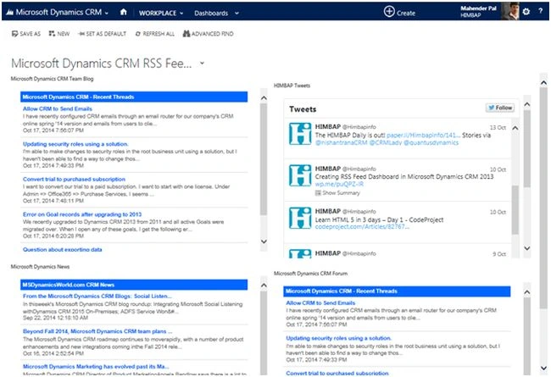
Task: Open 'Beyond Fall 2014' news article
Action: tap(97, 331)
